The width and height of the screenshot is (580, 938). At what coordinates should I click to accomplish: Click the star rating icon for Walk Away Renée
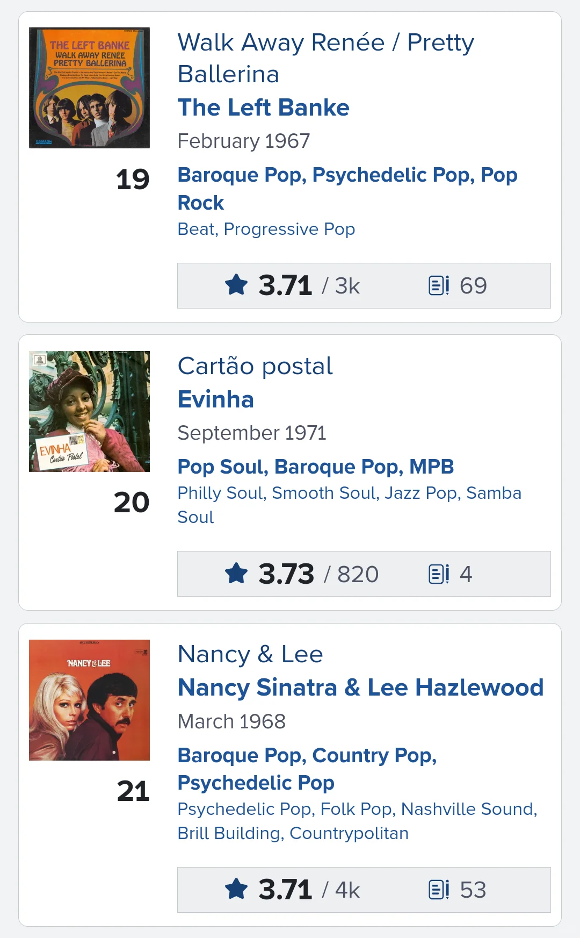(x=236, y=285)
